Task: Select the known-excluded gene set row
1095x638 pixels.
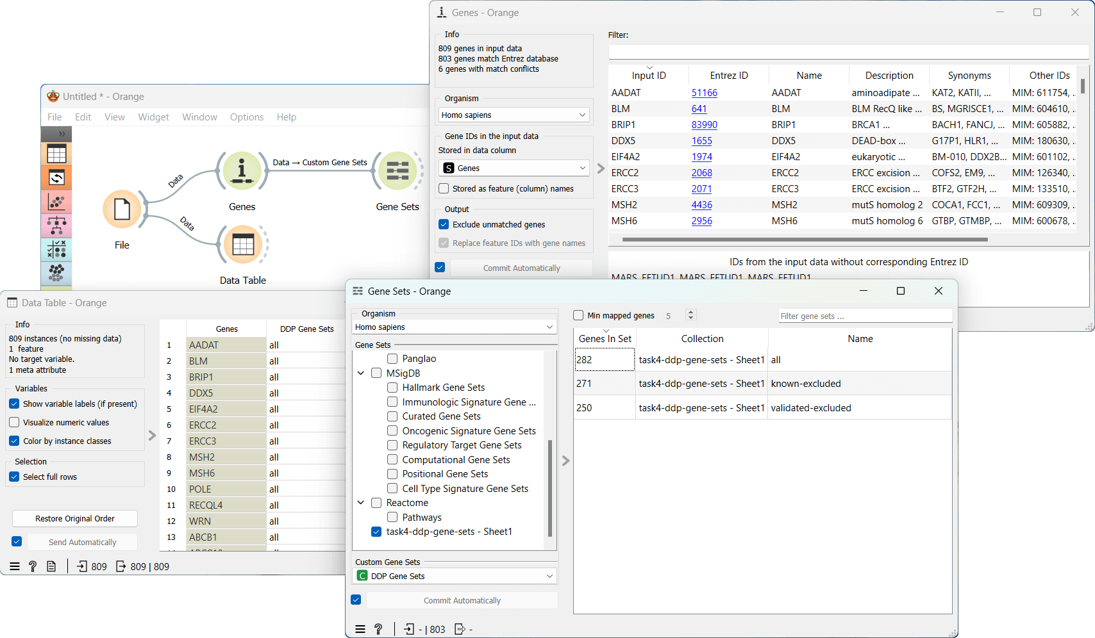Action: point(763,384)
